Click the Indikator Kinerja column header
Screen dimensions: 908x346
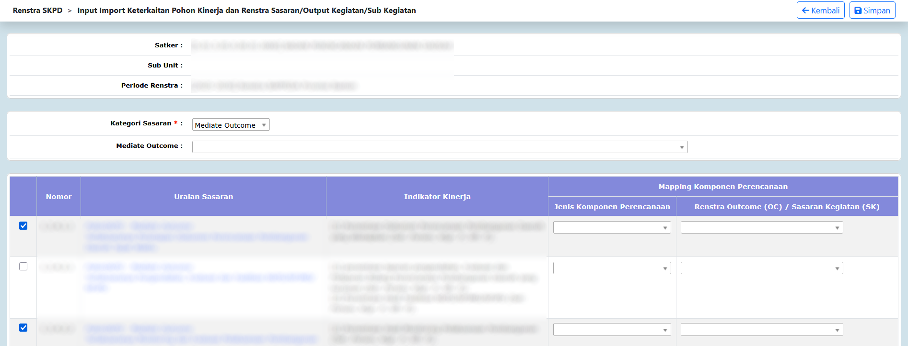click(437, 197)
